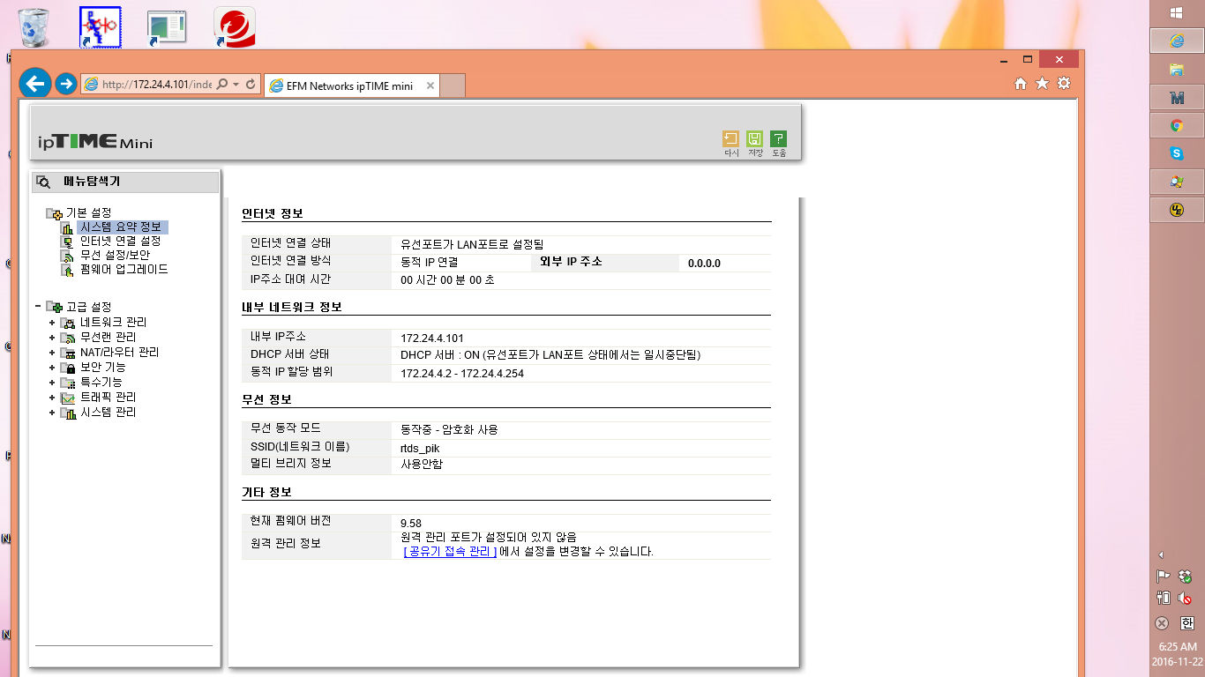Expand 보안 기능 tree node
Image resolution: width=1205 pixels, height=677 pixels.
coord(52,368)
